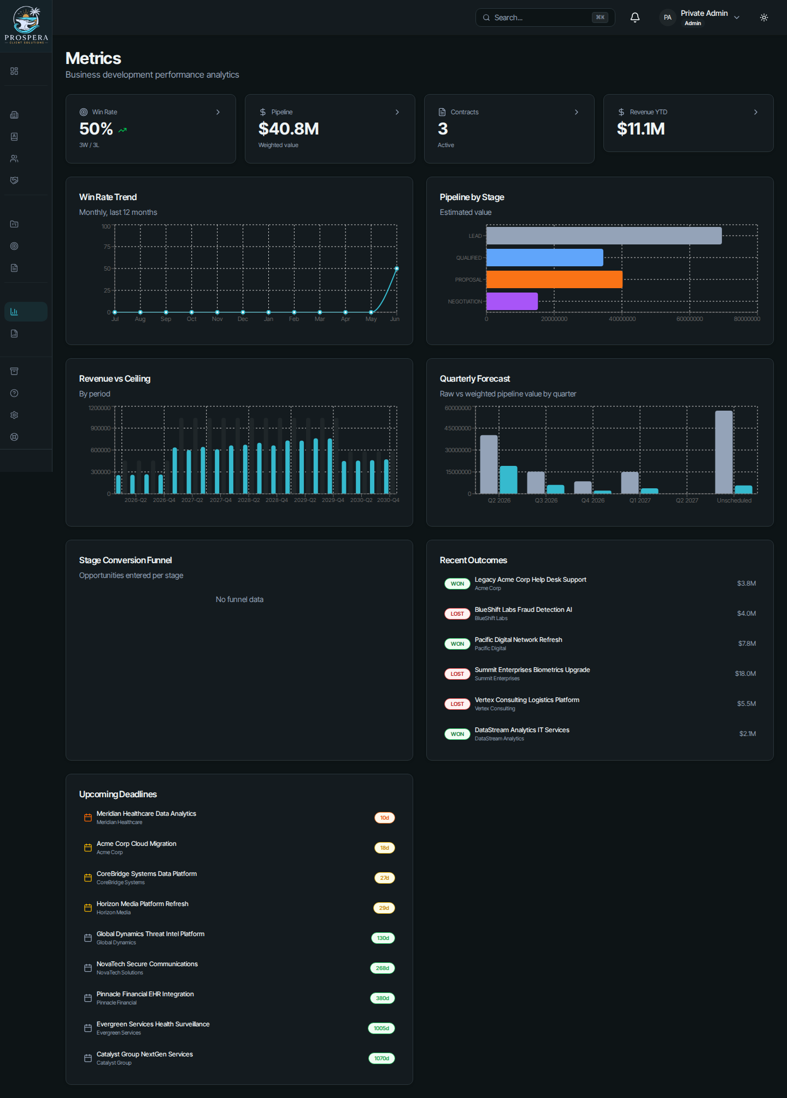
Task: Open Contracts card details chevron
Action: (x=577, y=112)
